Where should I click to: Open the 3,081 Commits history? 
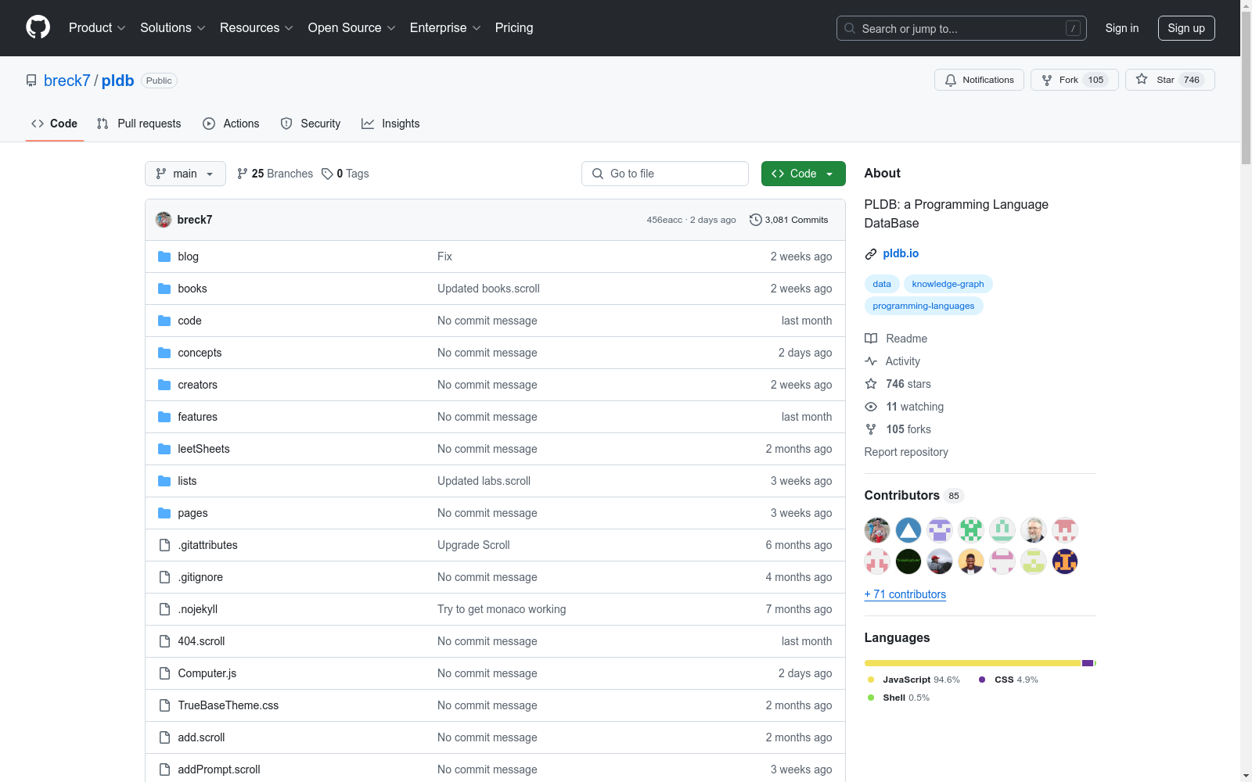[789, 220]
